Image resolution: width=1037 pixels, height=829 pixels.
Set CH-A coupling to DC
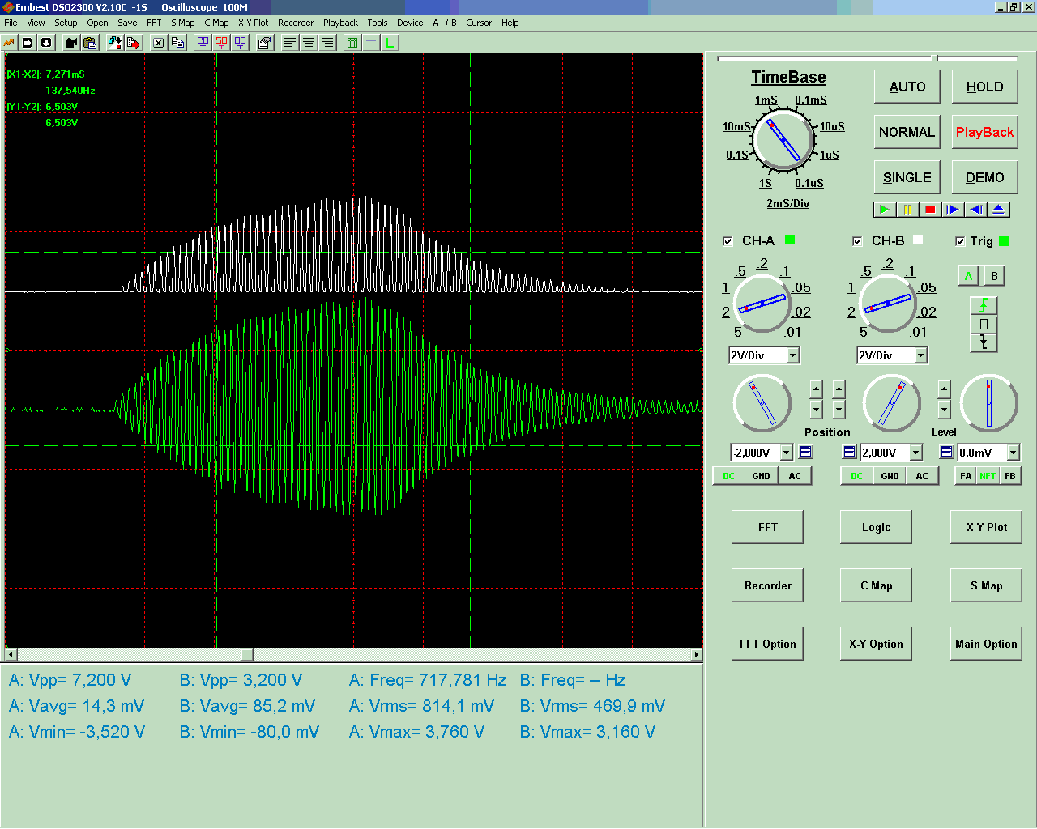tap(728, 476)
